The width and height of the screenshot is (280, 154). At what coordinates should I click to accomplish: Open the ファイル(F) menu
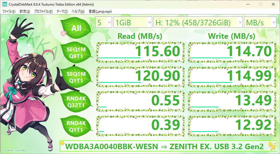click(x=9, y=11)
